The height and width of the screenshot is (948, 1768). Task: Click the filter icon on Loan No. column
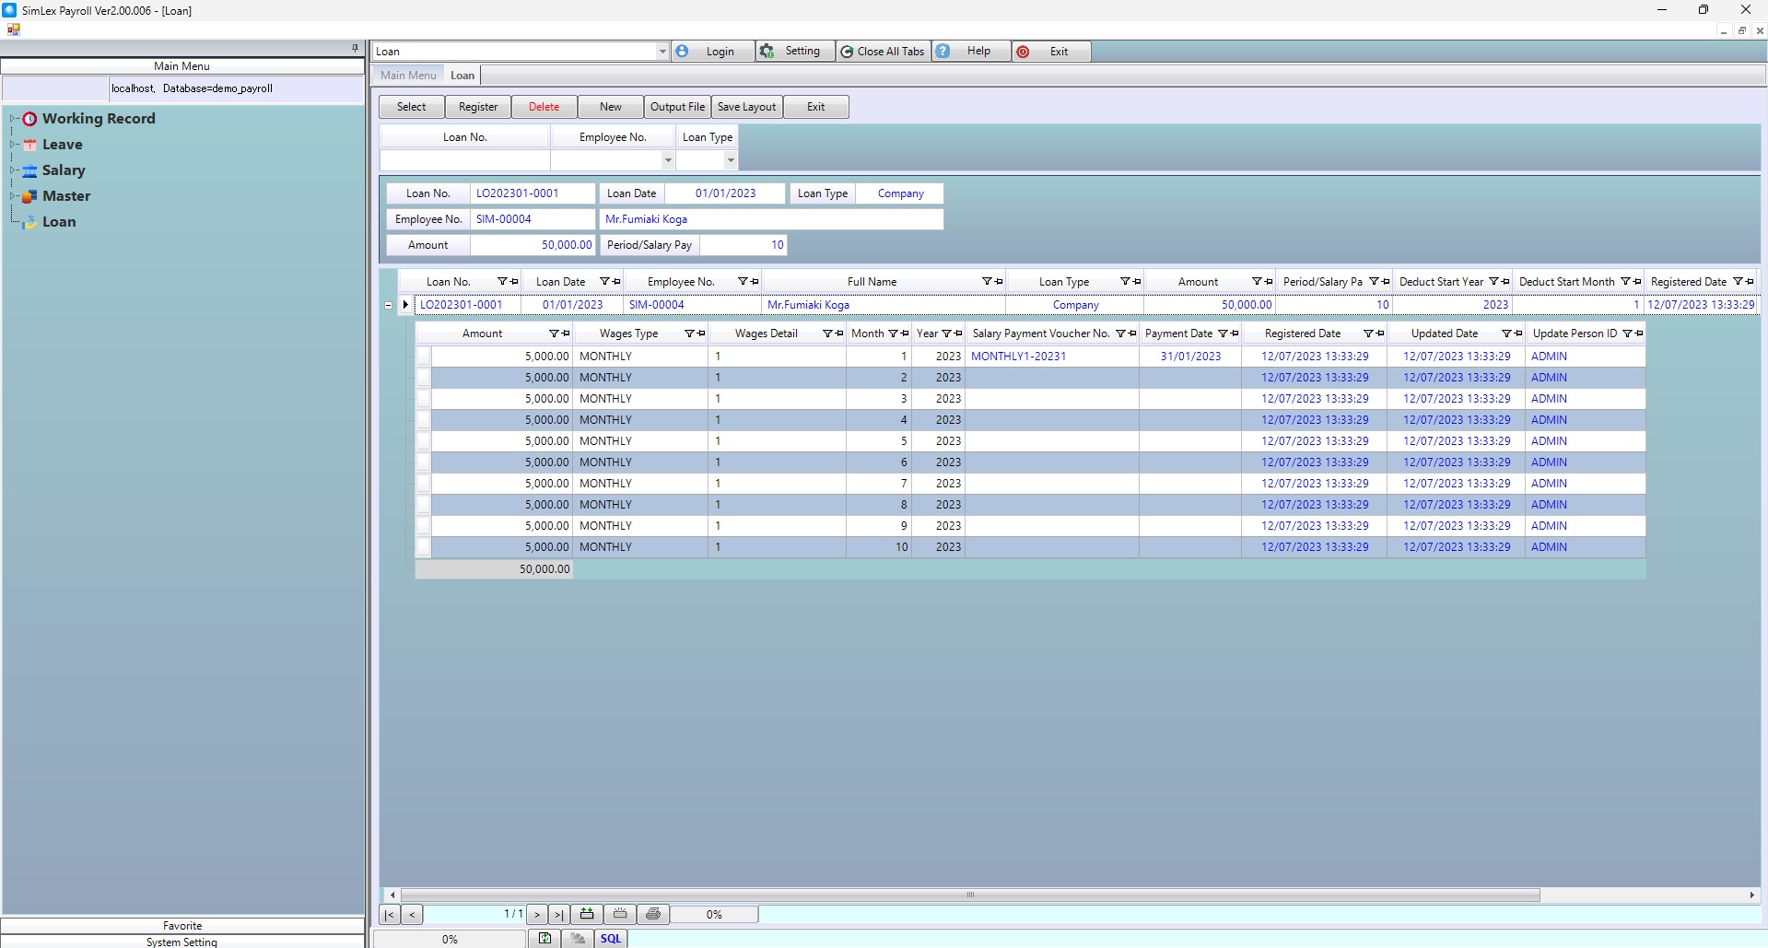tap(502, 282)
